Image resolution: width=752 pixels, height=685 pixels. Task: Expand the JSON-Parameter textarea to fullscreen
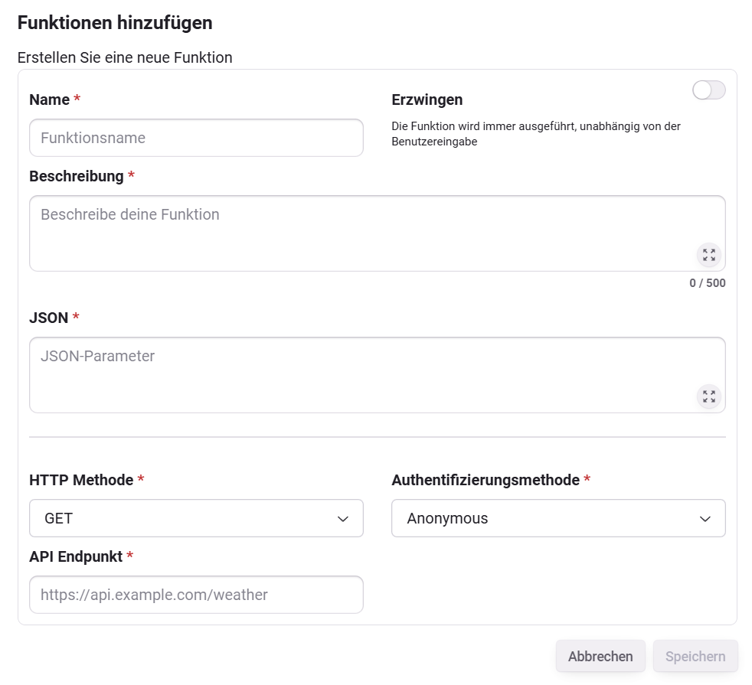pos(708,396)
